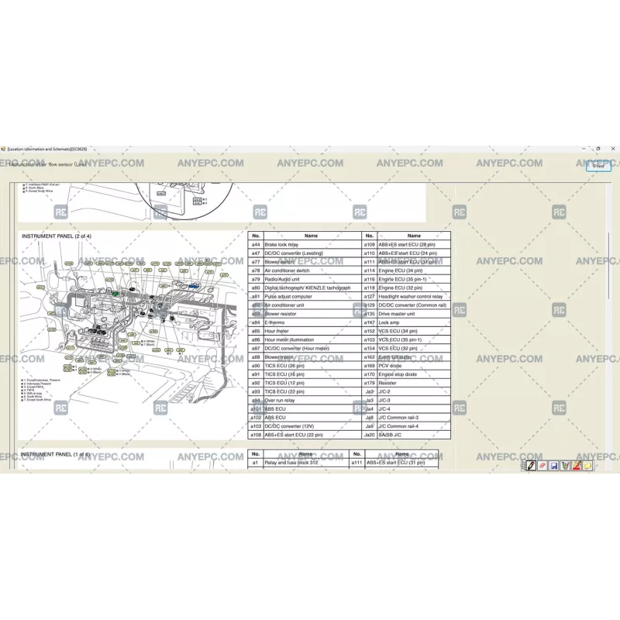Screen dimensions: 620x620
Task: Maximize the schematic viewer window
Action: click(598, 148)
